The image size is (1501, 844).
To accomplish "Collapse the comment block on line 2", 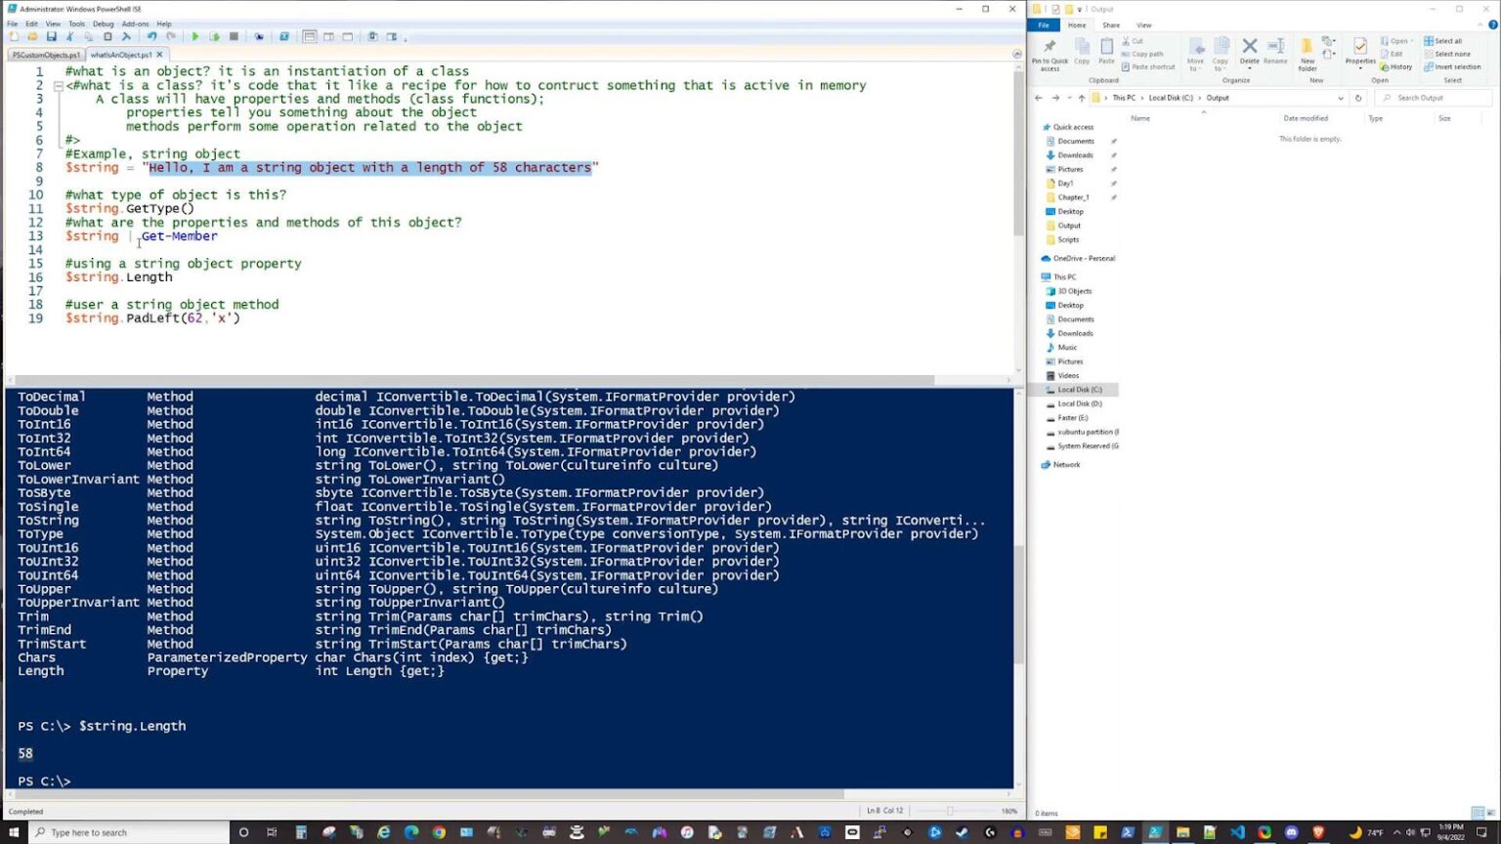I will pyautogui.click(x=58, y=86).
